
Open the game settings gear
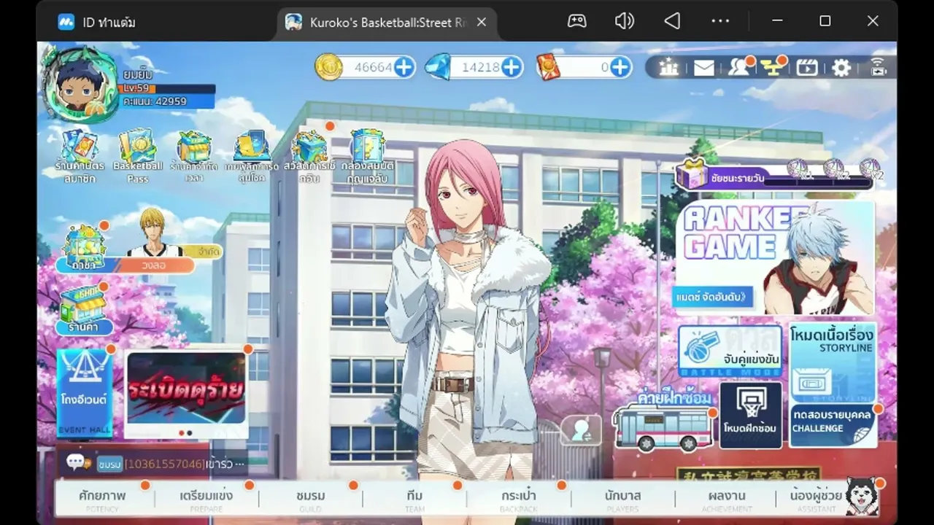click(x=841, y=68)
